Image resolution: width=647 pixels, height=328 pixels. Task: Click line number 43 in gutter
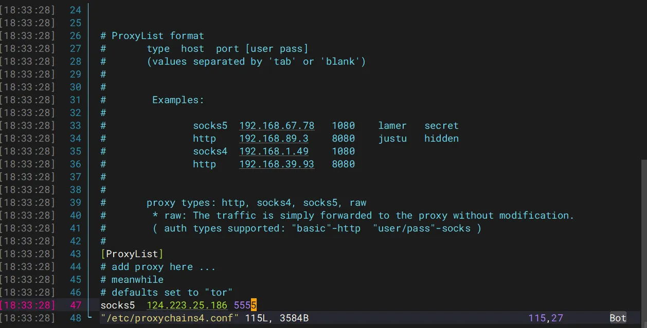(75, 254)
